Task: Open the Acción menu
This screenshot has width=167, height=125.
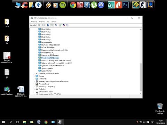Action: (x=42, y=22)
